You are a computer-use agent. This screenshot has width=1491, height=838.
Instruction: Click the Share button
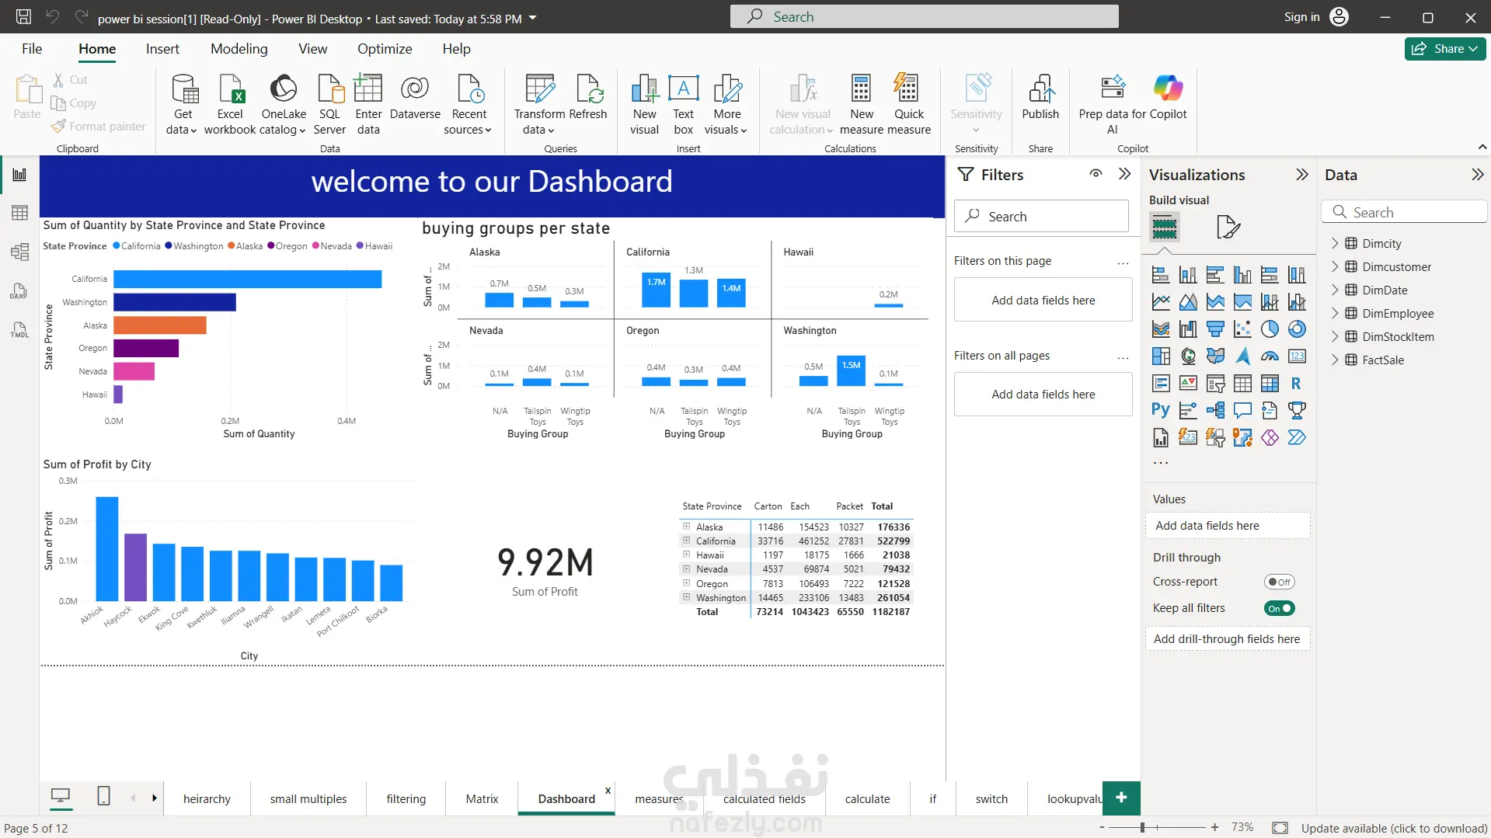pos(1444,49)
